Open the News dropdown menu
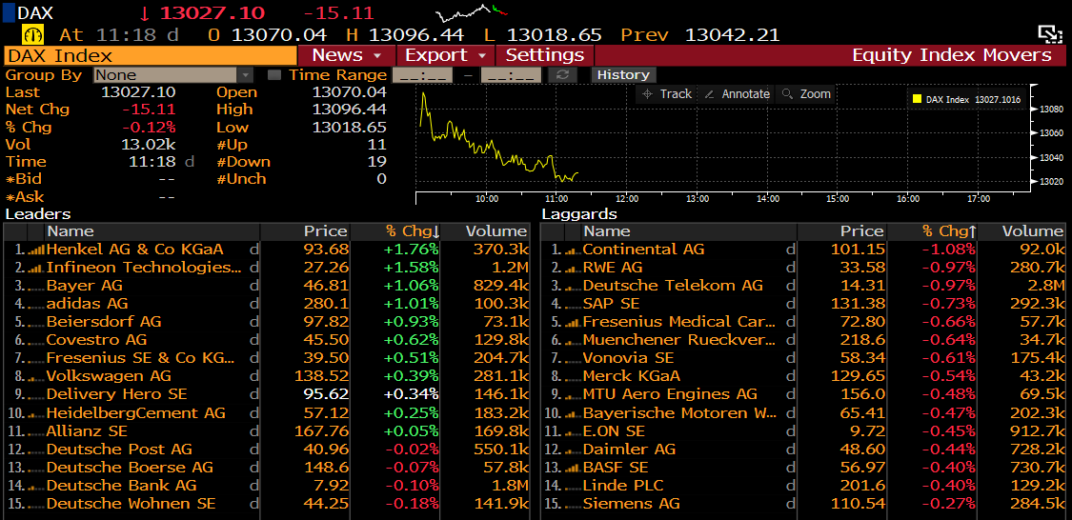 coord(347,55)
